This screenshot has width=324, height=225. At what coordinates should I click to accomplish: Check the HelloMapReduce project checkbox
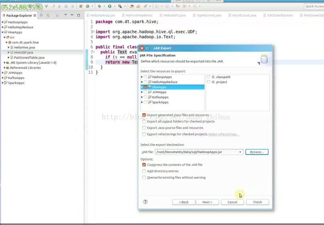(x=146, y=82)
